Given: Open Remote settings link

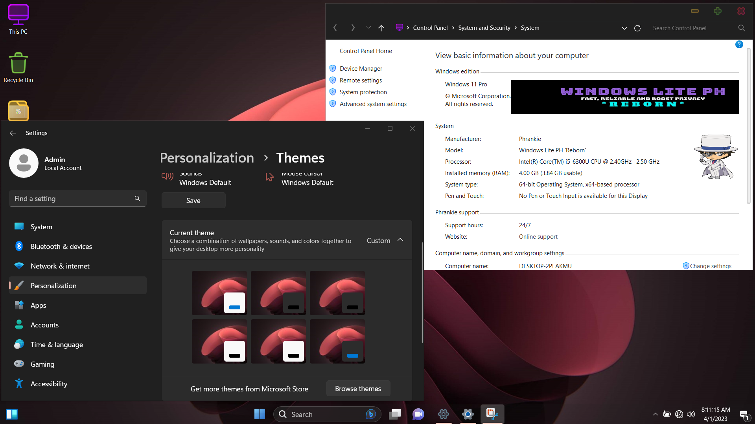Looking at the screenshot, I should click(x=361, y=80).
